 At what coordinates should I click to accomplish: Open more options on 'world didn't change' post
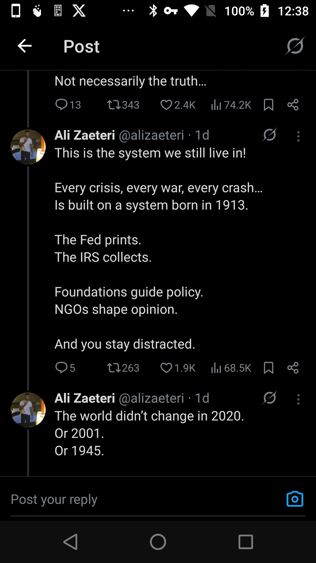click(298, 399)
